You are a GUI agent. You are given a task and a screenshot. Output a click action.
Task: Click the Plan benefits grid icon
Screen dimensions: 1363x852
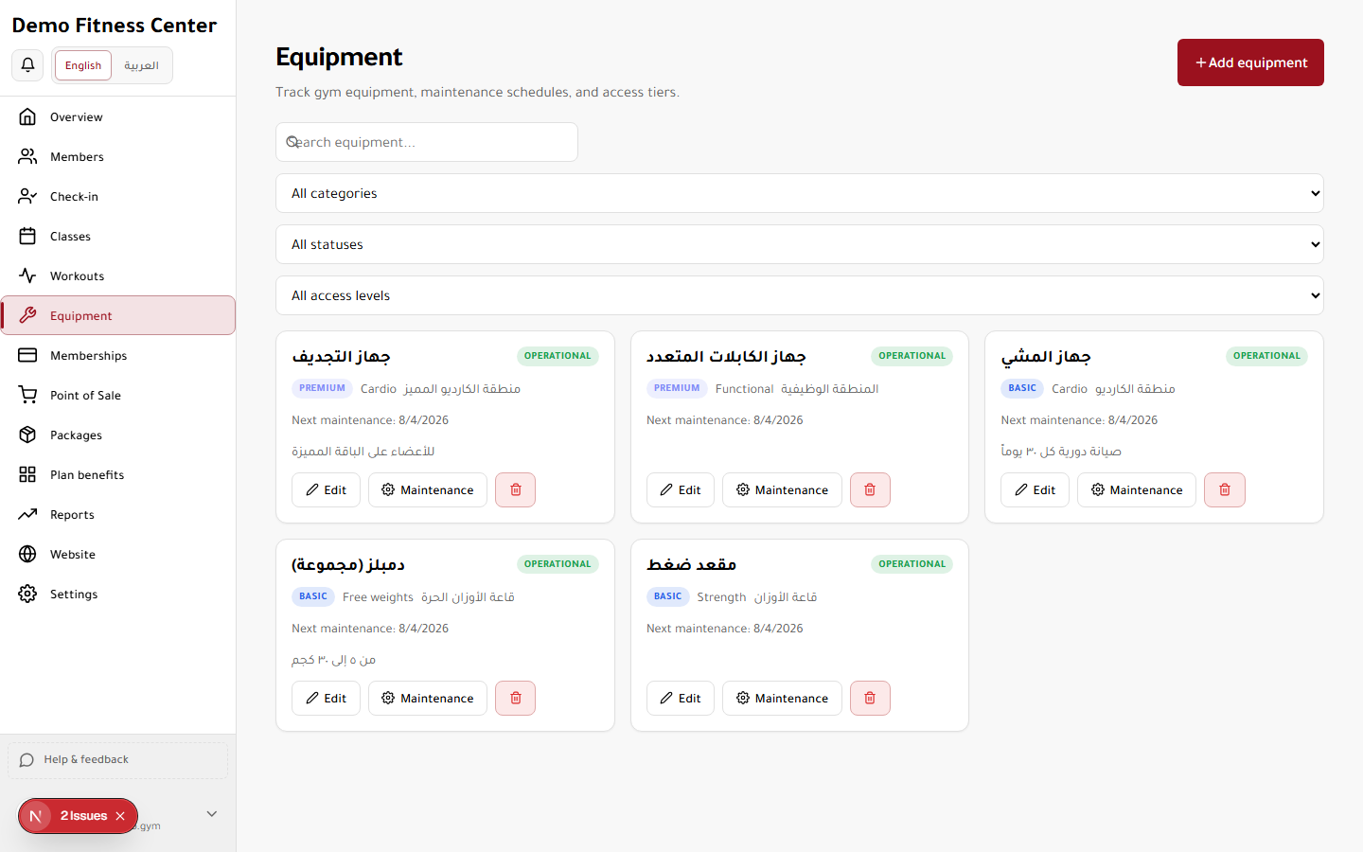[x=27, y=475]
